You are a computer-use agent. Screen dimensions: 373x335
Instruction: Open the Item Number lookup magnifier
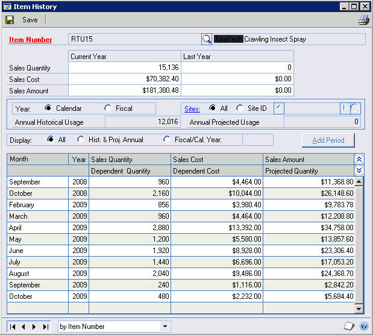click(x=207, y=39)
